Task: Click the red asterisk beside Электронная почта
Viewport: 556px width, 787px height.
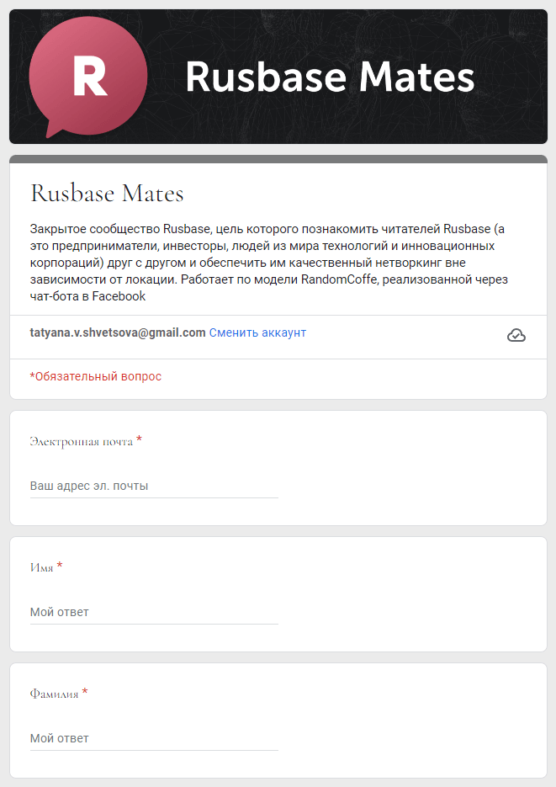Action: click(139, 439)
